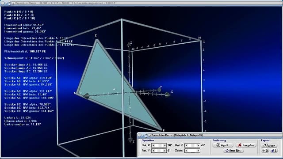Click the right arrow of Rot. Z scrollbar
283x159 pixels.
pos(198,145)
